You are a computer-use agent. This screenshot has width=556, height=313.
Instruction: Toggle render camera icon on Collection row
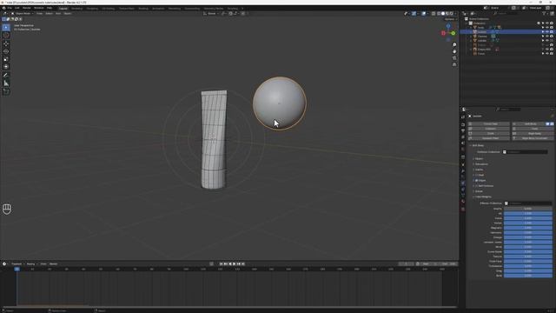[551, 23]
